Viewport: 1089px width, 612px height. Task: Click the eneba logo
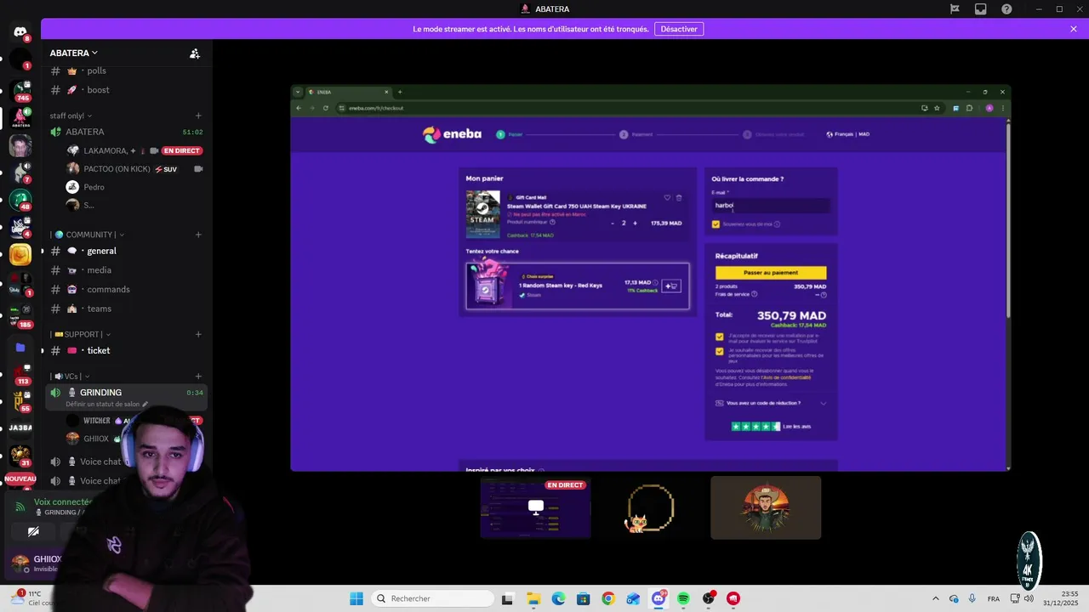[452, 134]
